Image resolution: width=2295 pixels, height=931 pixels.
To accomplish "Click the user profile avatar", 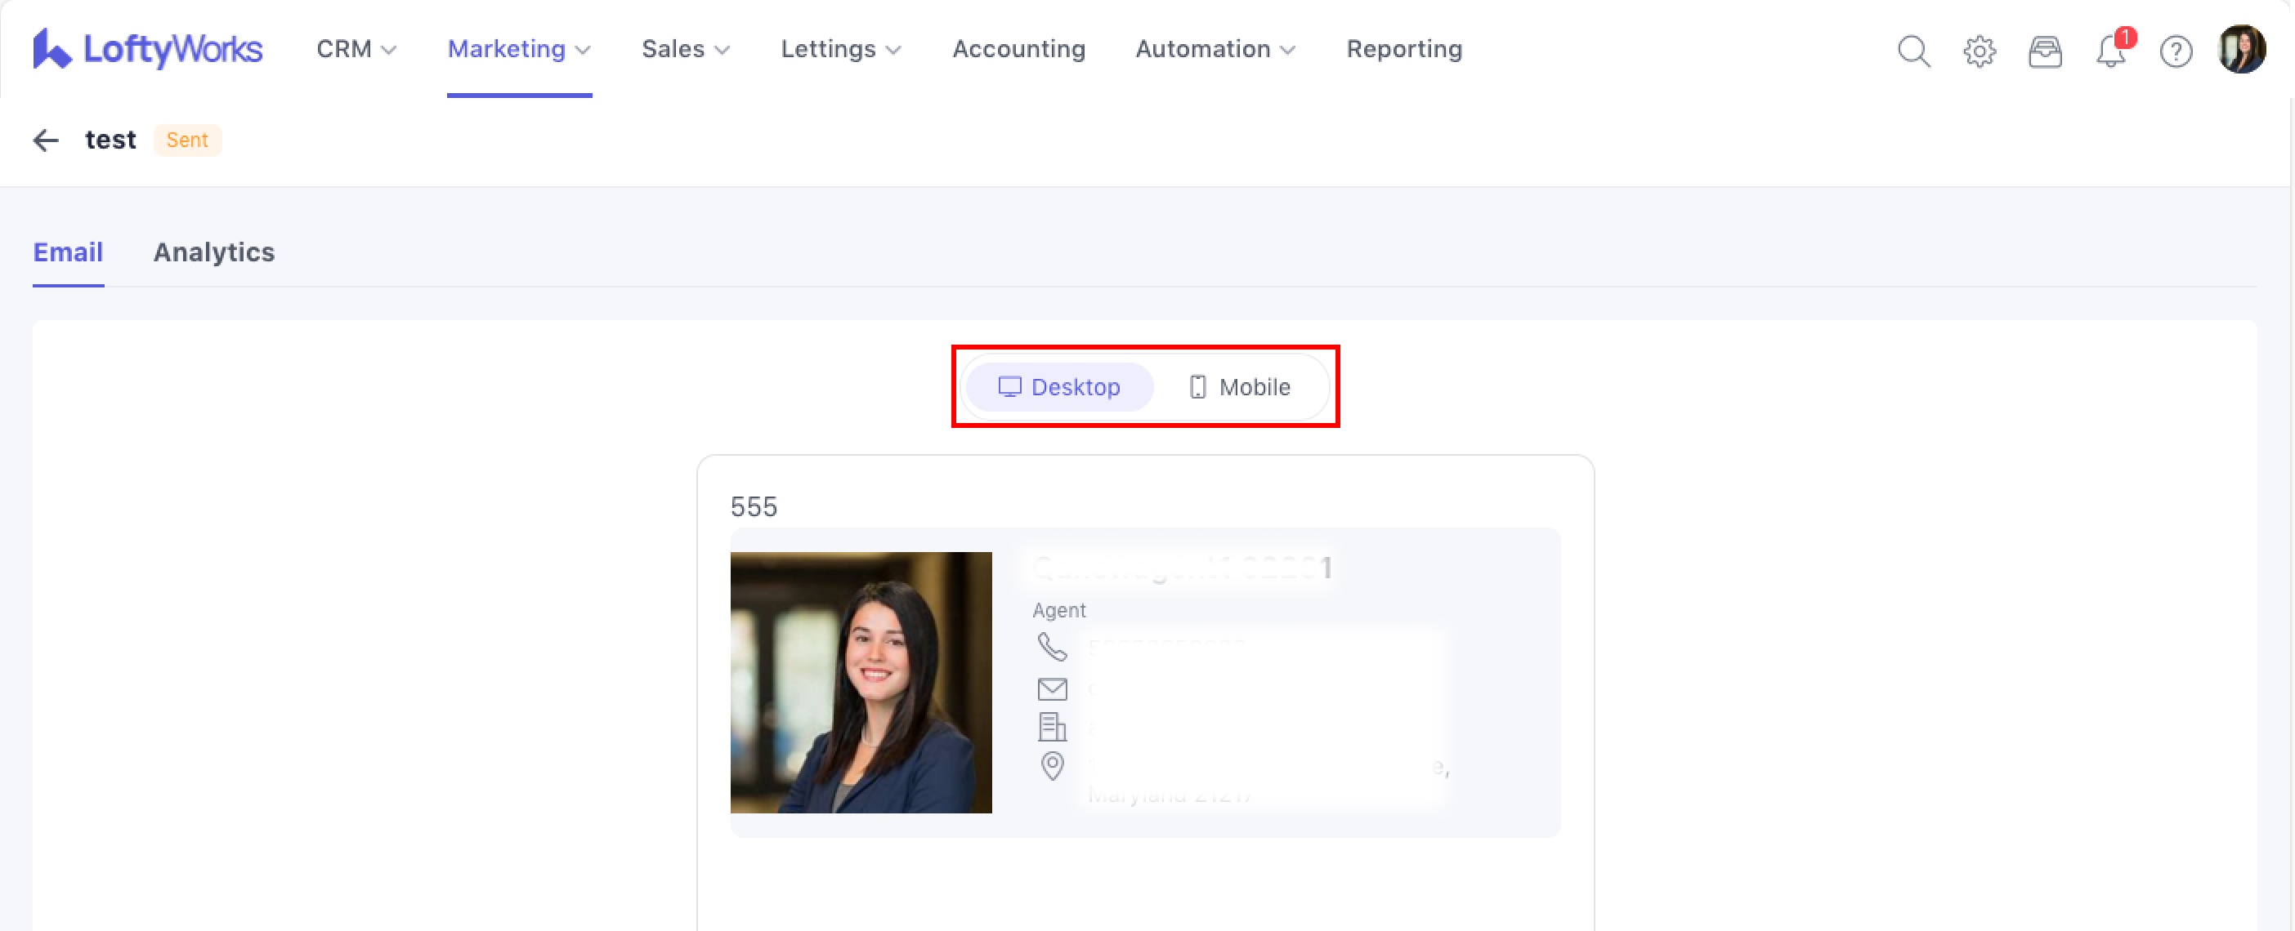I will pyautogui.click(x=2241, y=49).
